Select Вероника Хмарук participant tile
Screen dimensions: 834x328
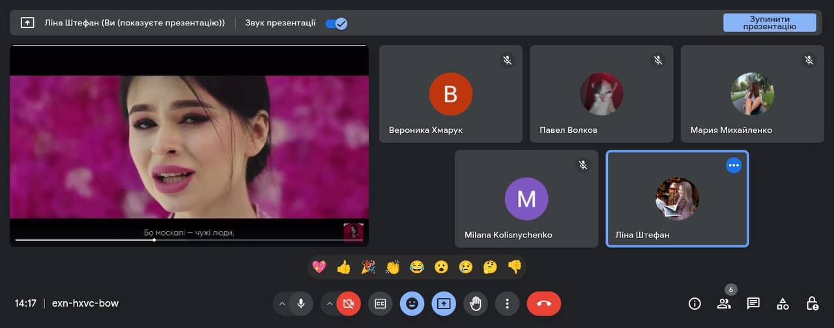tap(450, 94)
